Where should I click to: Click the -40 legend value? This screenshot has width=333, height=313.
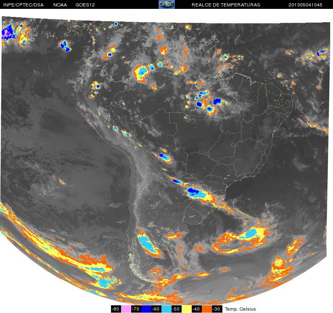[x=197, y=309]
